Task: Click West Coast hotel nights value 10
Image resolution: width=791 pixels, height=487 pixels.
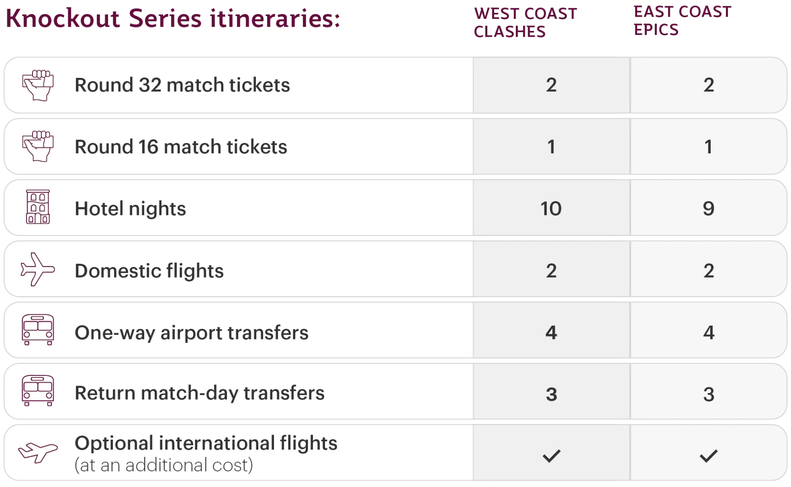Action: point(551,208)
